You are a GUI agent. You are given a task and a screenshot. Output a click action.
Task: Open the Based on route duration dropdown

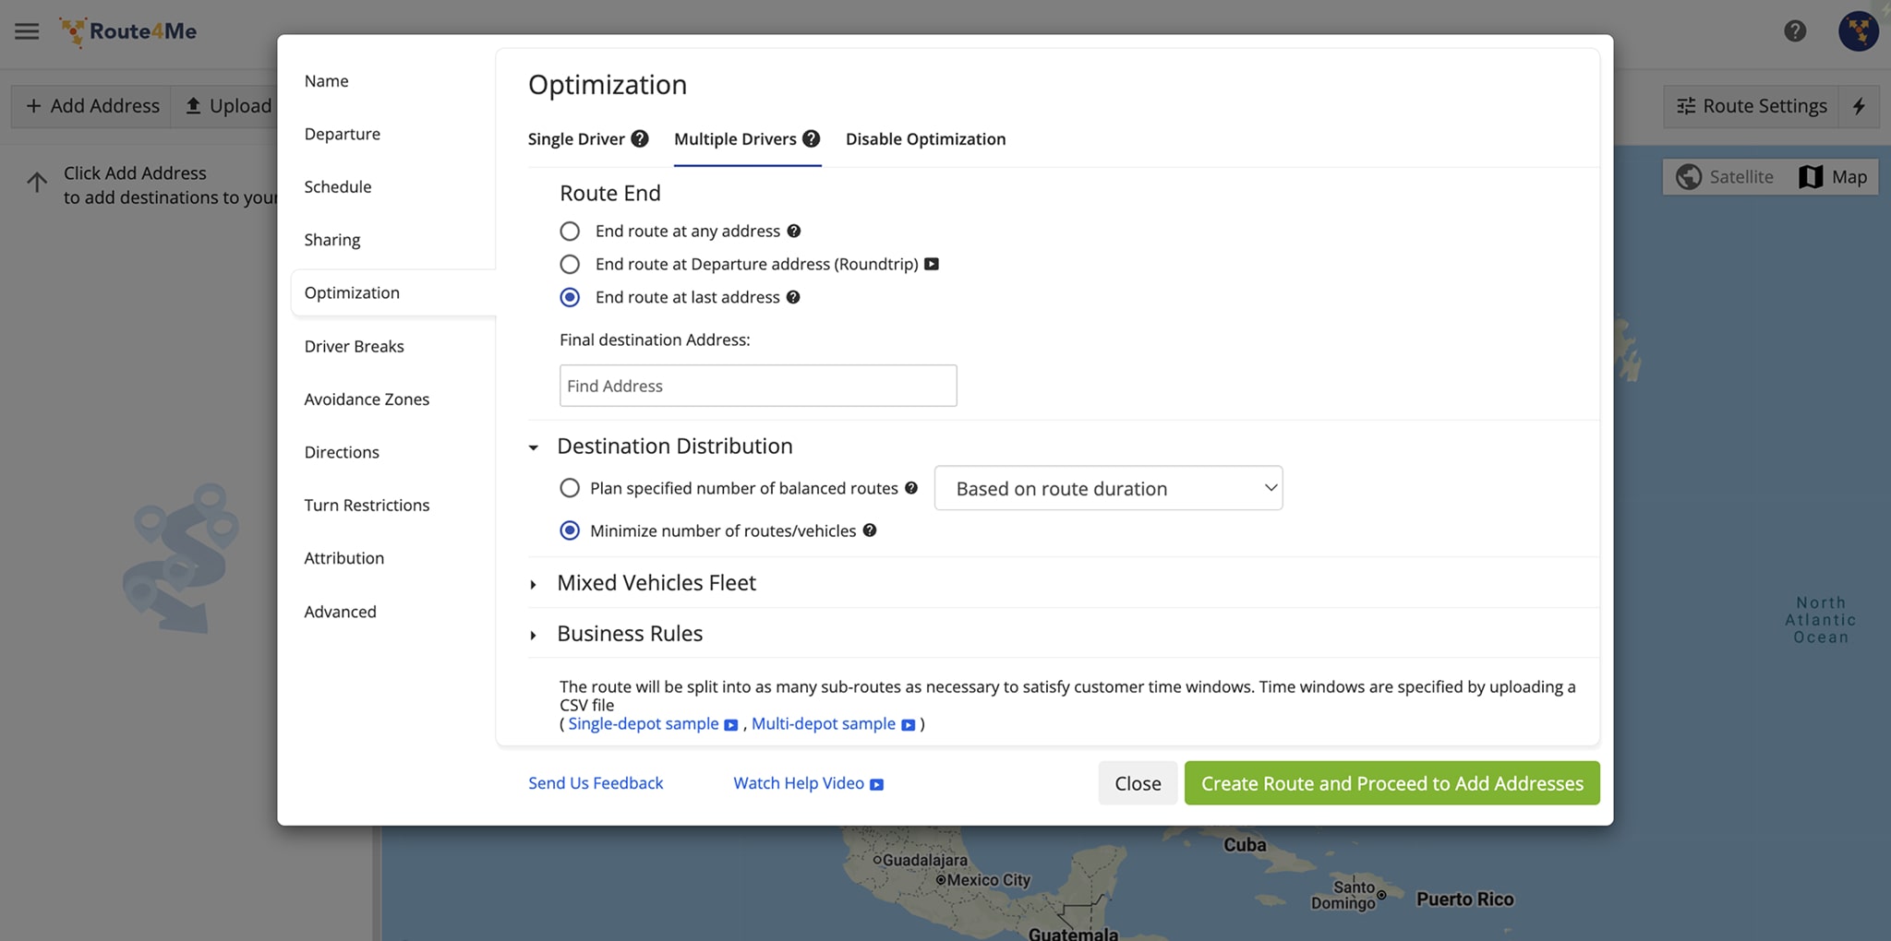(x=1107, y=488)
